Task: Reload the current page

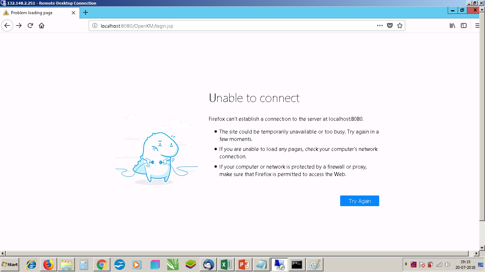Action: pyautogui.click(x=30, y=25)
